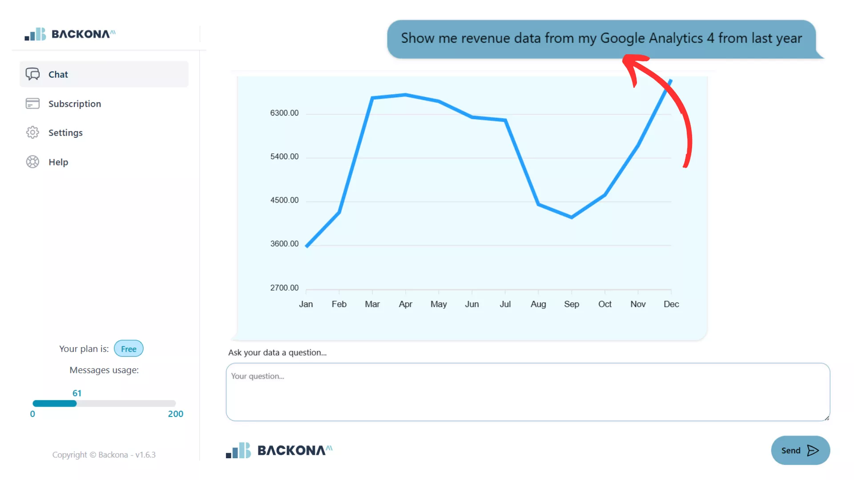Click the textarea resize handle corner
854x480 pixels.
click(827, 418)
